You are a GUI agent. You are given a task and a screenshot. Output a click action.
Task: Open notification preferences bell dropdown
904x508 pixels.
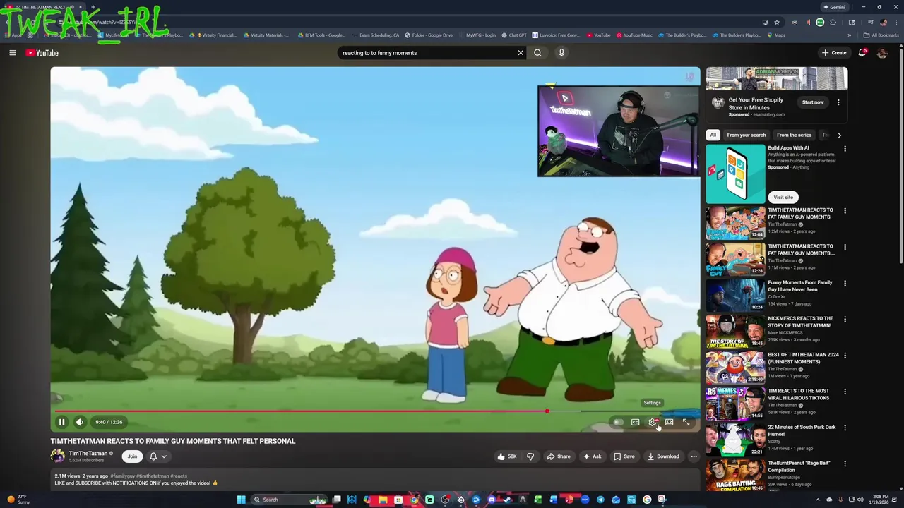[158, 456]
